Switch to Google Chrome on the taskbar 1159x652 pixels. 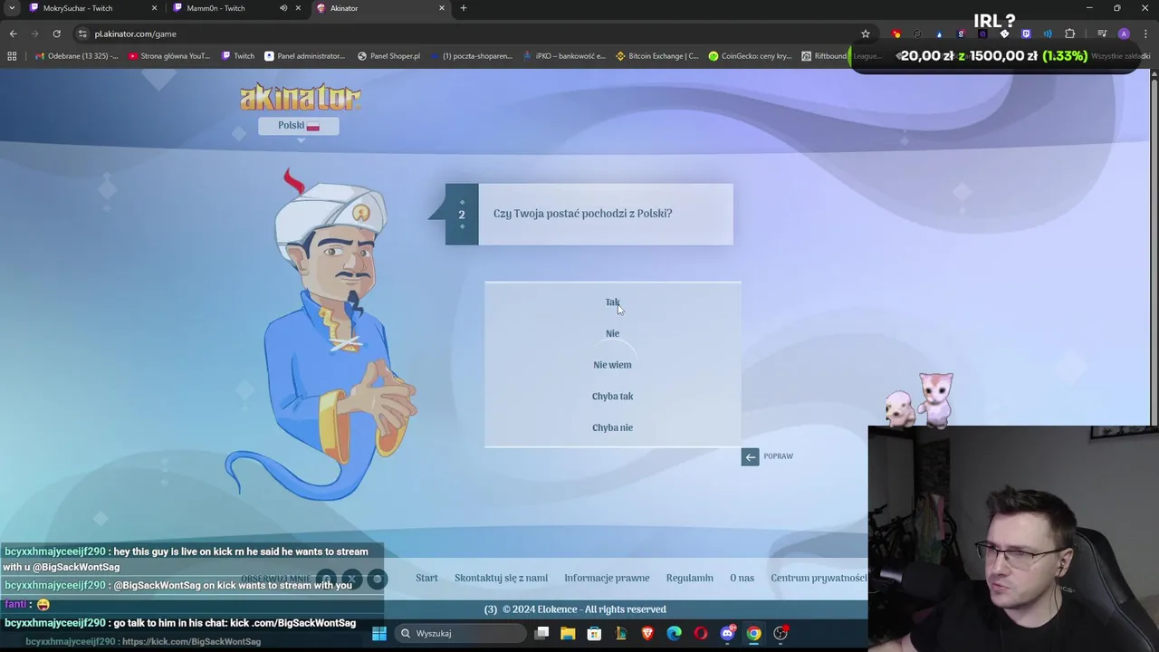[x=753, y=633]
